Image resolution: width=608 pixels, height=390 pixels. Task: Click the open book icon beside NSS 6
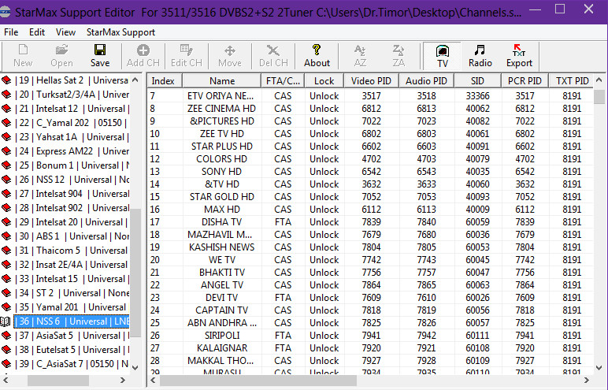coord(6,321)
